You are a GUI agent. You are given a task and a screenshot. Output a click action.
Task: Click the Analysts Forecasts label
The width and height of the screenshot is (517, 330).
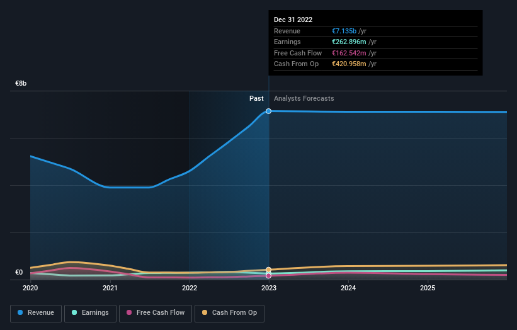(304, 99)
